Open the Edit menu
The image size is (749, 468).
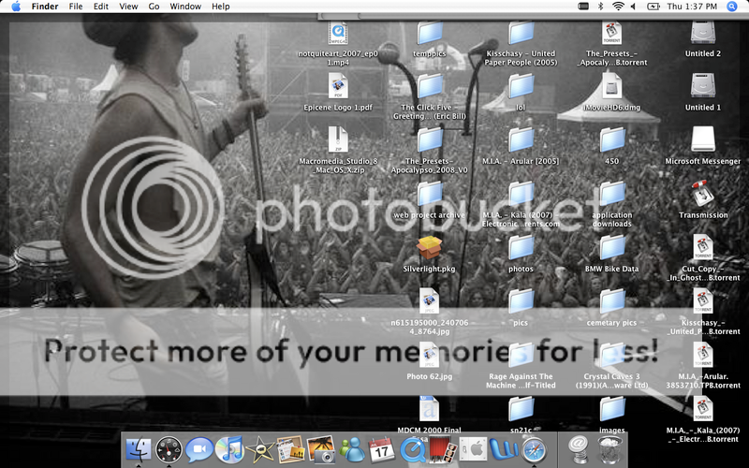point(101,7)
